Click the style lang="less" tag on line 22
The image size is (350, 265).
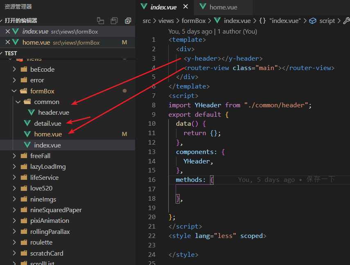(217, 236)
